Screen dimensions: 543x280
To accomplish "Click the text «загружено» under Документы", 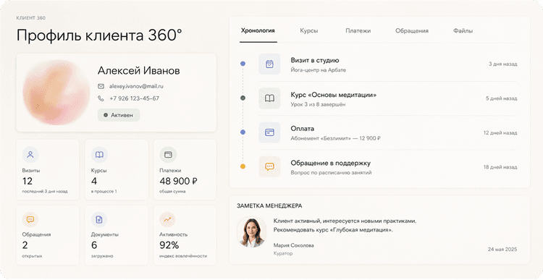I will click(x=102, y=256).
